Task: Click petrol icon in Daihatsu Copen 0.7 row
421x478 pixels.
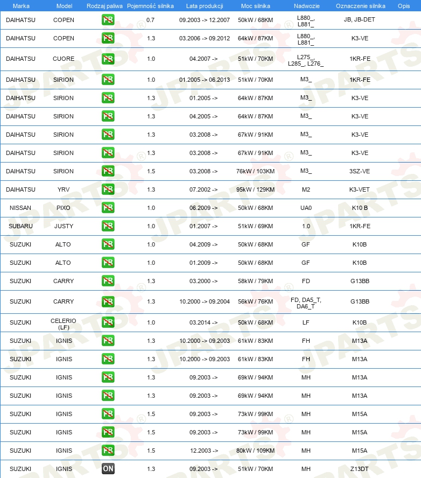Action: 108,20
